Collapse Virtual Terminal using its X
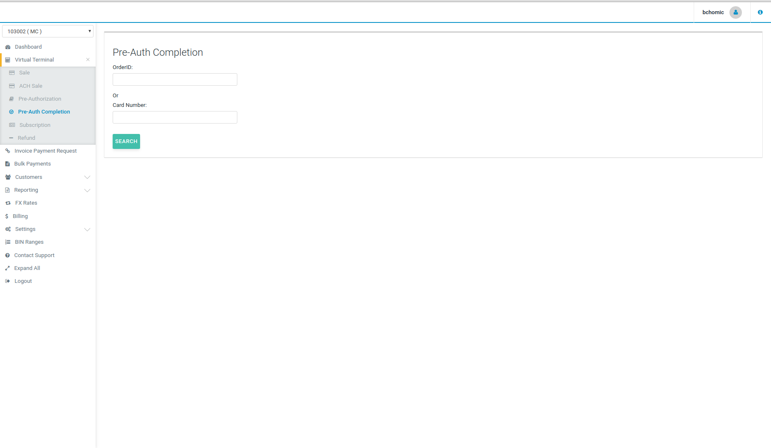The image size is (771, 448). (x=88, y=59)
